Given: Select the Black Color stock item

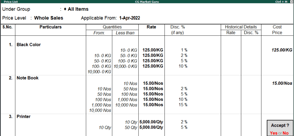Looking at the screenshot, I should click(x=29, y=45).
